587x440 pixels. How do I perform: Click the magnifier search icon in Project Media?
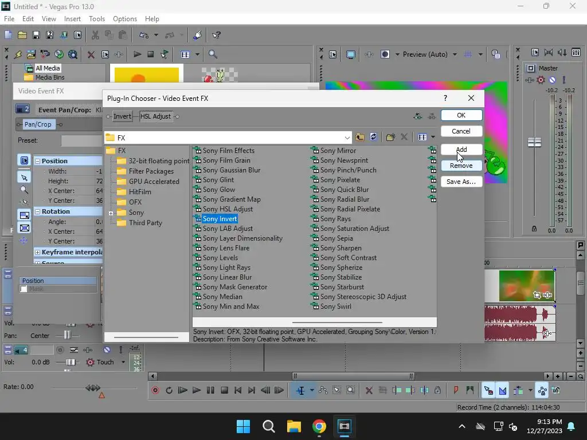(213, 54)
